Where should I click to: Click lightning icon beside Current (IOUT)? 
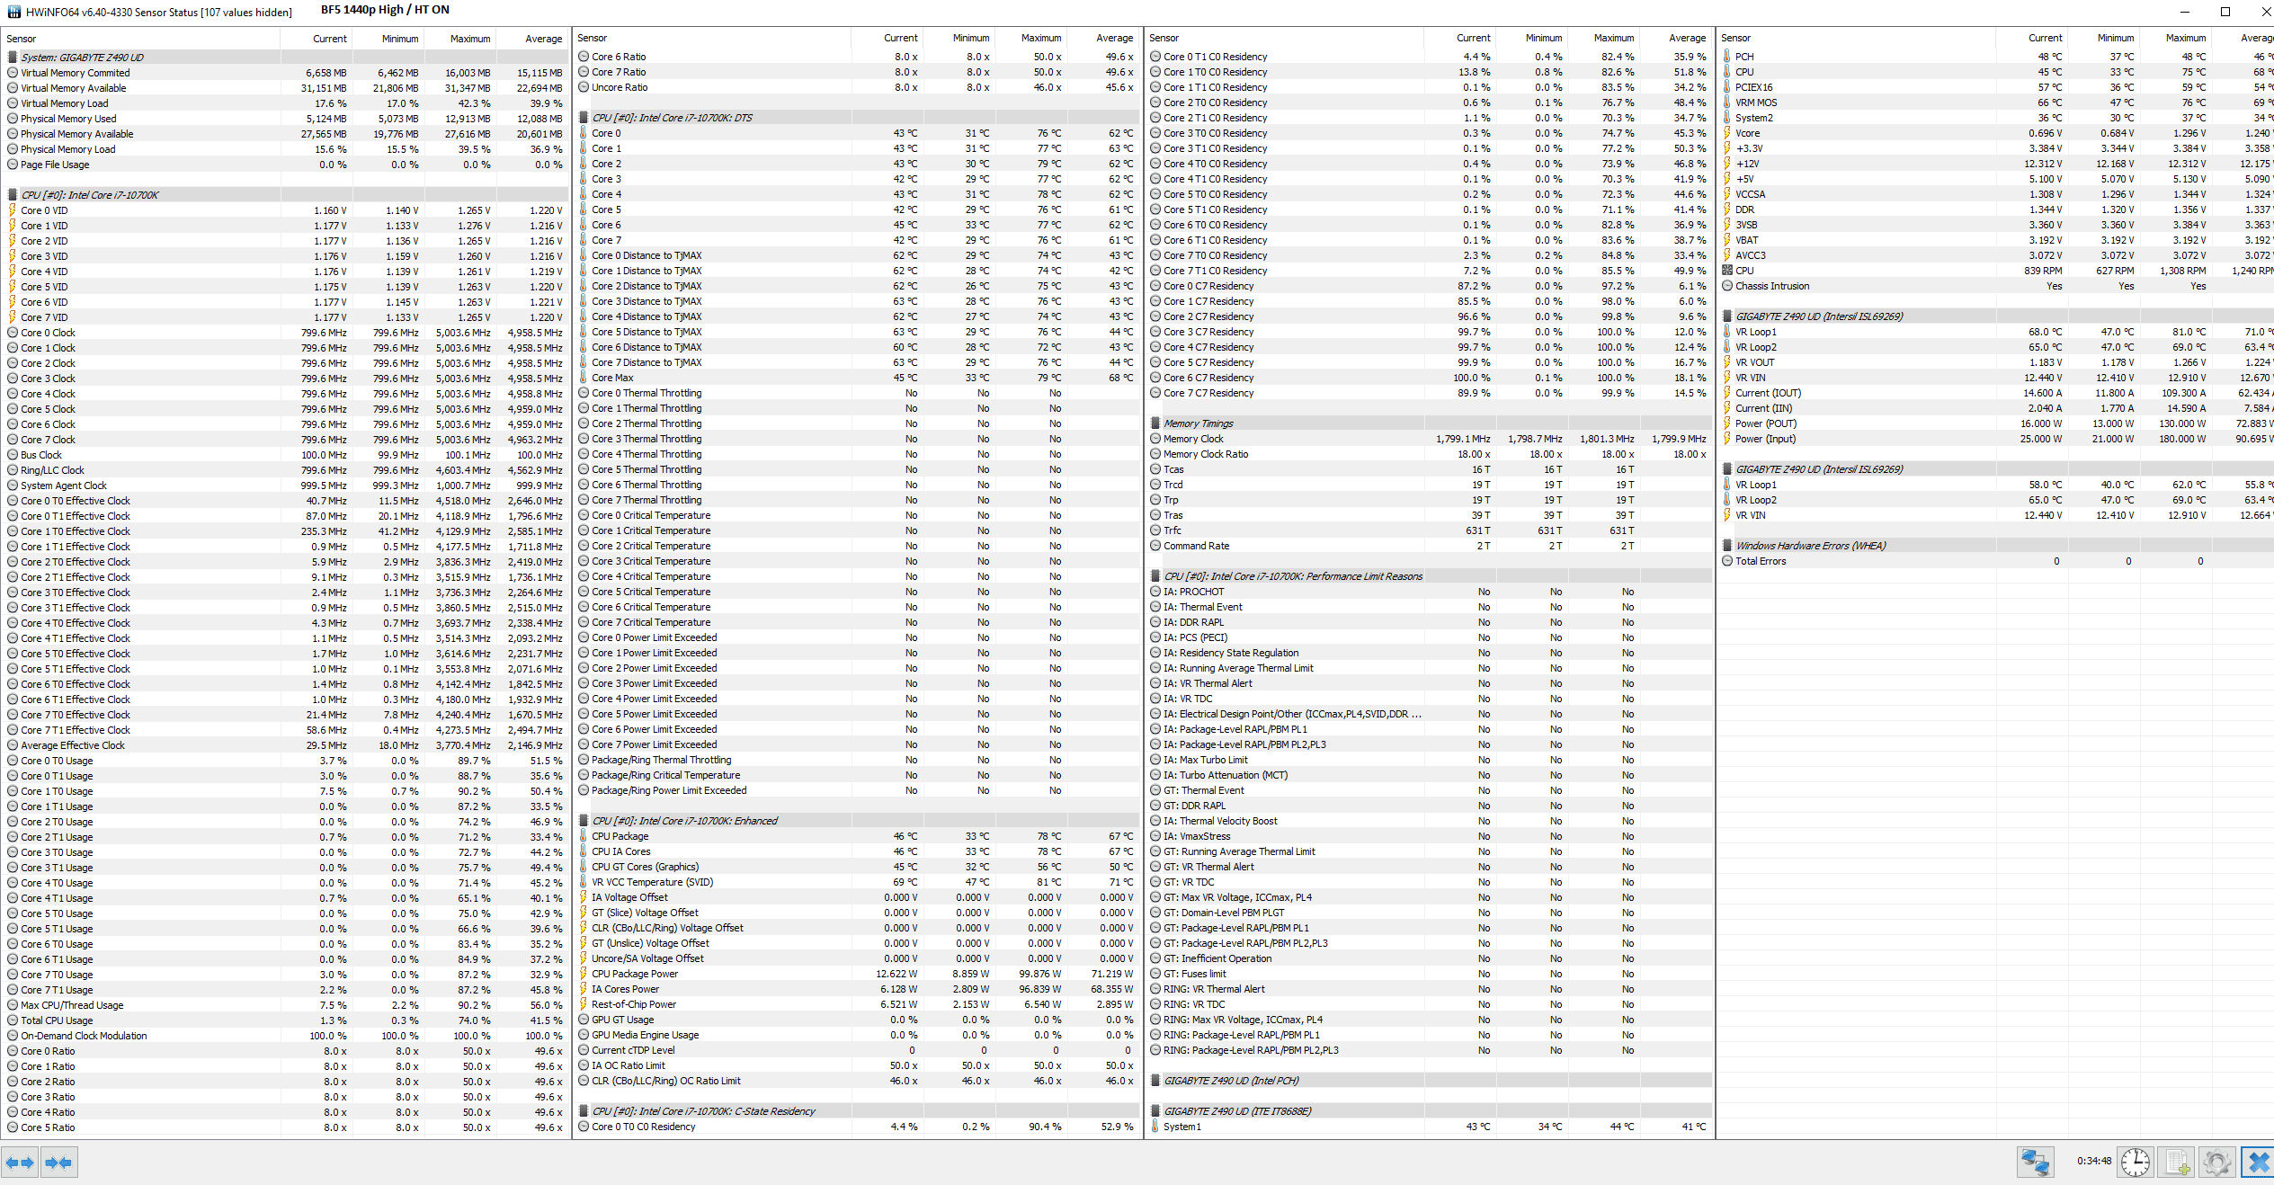(1727, 393)
